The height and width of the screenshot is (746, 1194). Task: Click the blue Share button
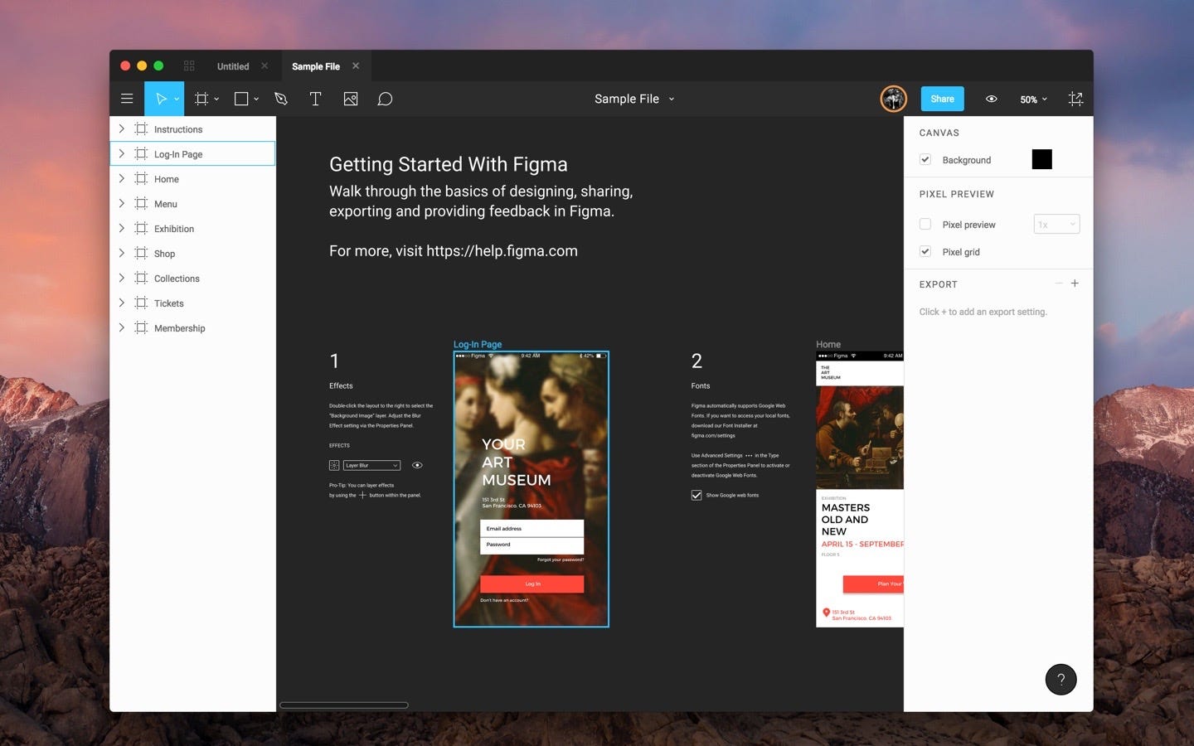point(942,99)
